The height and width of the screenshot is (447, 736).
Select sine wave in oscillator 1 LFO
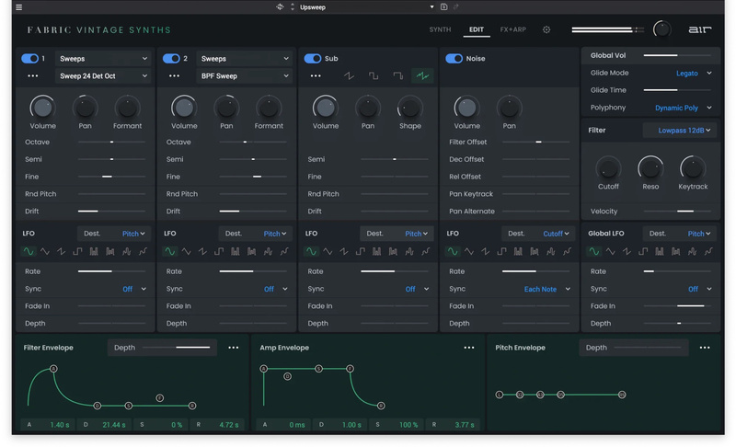[29, 251]
